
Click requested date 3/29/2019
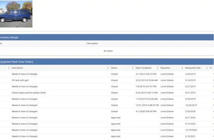[x=190, y=74]
